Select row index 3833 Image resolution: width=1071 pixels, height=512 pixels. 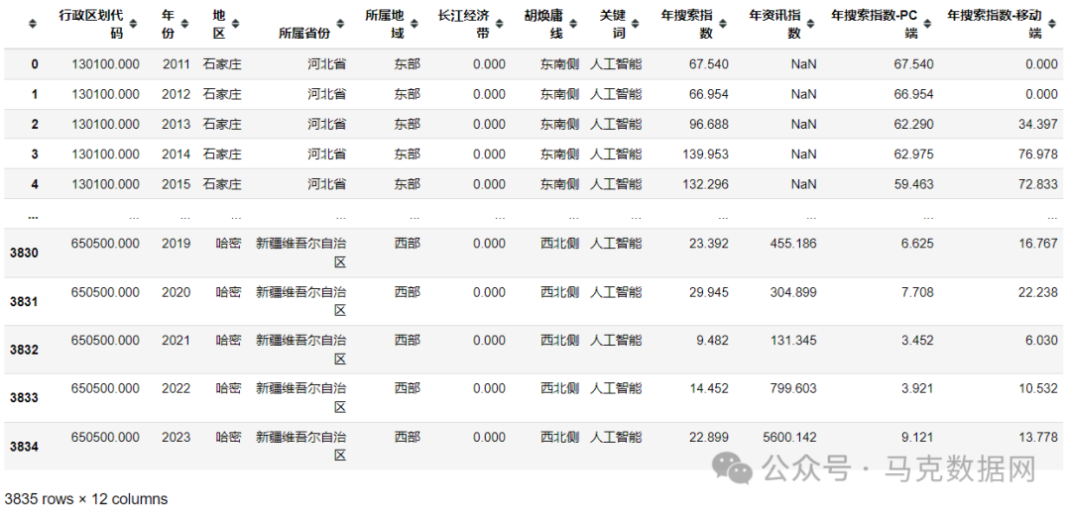pyautogui.click(x=25, y=397)
